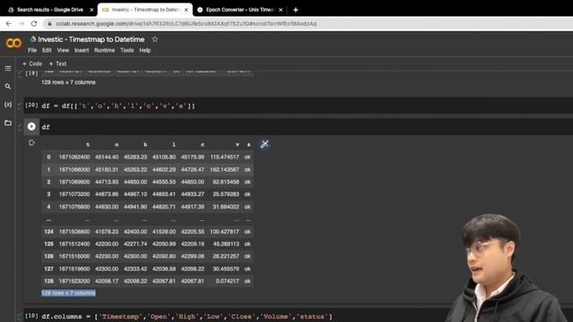Go back in browser
Image resolution: width=573 pixels, height=322 pixels.
point(9,24)
